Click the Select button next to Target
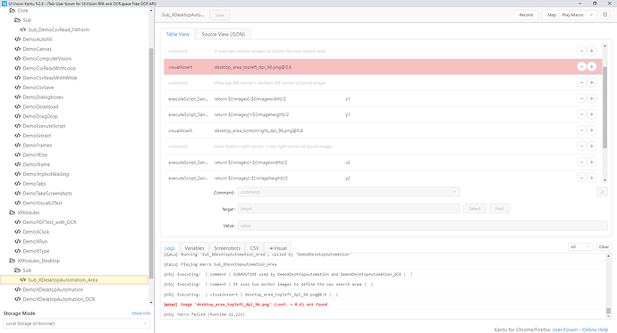Image resolution: width=617 pixels, height=333 pixels. tap(475, 209)
